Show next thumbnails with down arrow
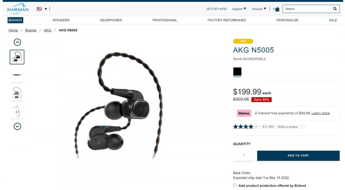Image resolution: width=345 pixels, height=190 pixels. pyautogui.click(x=17, y=126)
